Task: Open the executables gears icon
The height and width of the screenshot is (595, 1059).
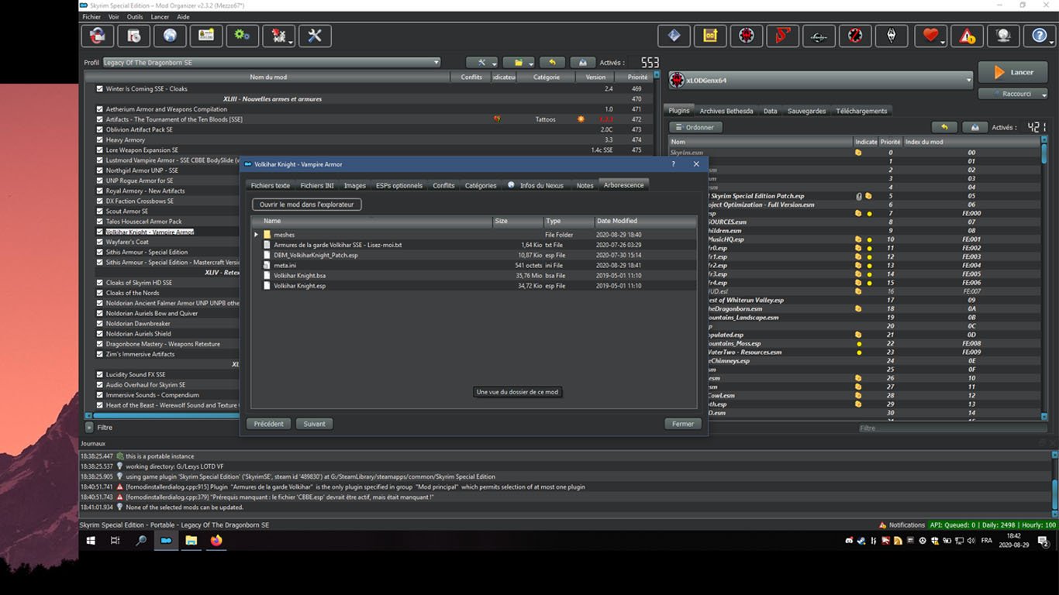Action: (243, 36)
